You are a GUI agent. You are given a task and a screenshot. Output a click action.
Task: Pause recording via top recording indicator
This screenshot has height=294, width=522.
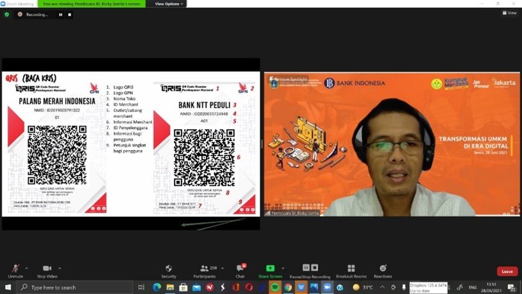click(x=60, y=15)
